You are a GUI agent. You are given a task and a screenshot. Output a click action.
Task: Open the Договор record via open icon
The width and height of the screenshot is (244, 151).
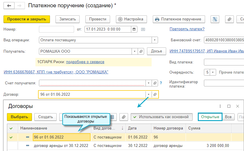tap(155, 94)
